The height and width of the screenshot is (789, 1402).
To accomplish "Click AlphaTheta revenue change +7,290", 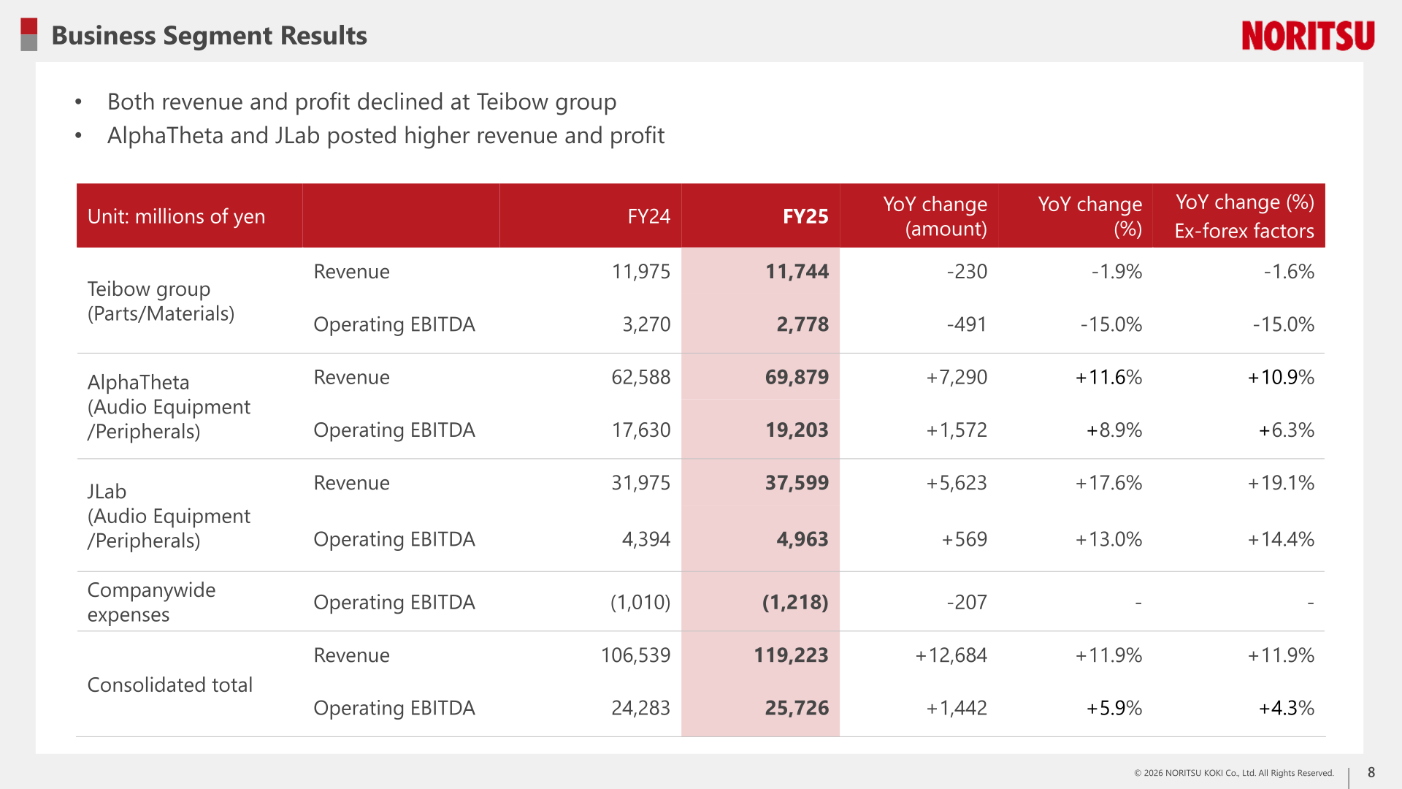I will point(957,377).
